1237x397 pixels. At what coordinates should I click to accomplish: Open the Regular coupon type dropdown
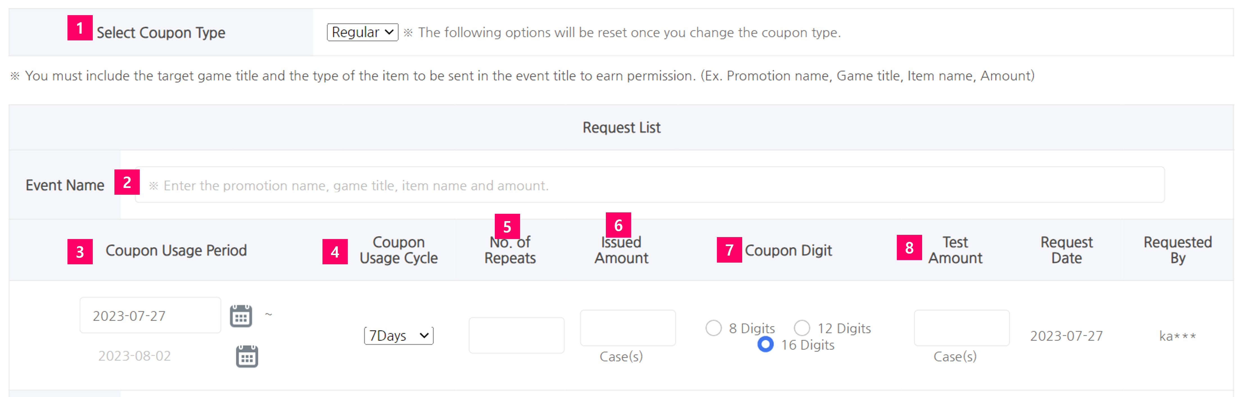[363, 32]
